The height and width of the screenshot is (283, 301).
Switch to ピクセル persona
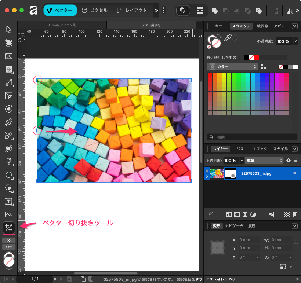coord(95,10)
